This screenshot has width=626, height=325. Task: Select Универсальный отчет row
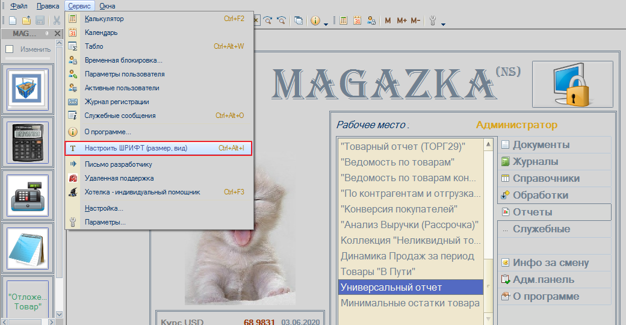(x=411, y=287)
